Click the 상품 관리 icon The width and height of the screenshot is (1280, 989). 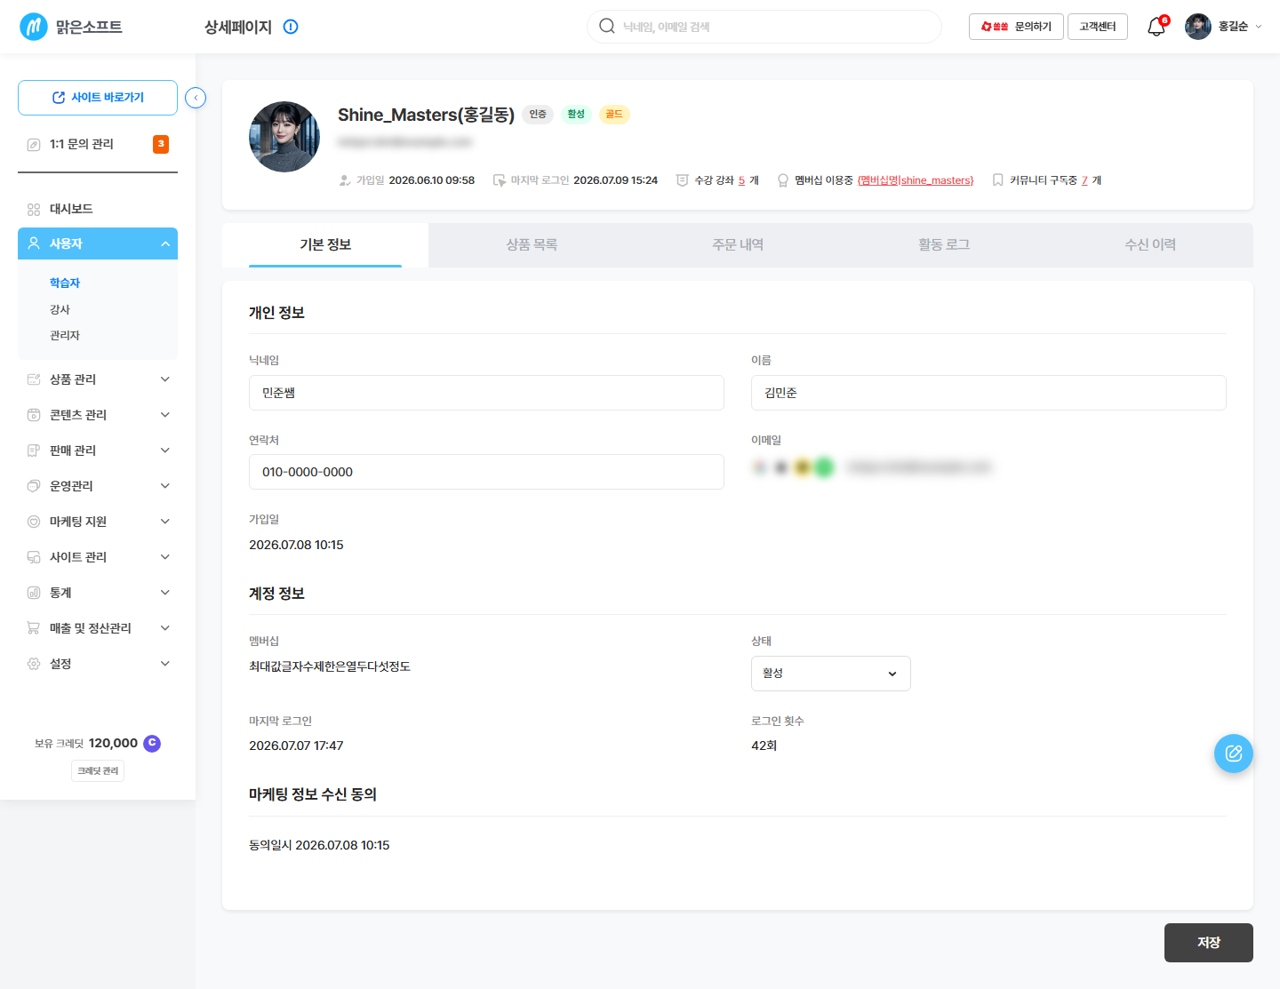(34, 379)
